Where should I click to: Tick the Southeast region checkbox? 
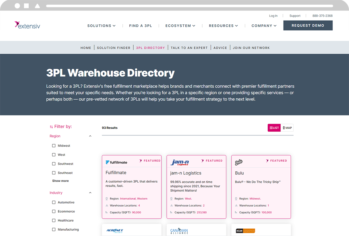point(54,173)
